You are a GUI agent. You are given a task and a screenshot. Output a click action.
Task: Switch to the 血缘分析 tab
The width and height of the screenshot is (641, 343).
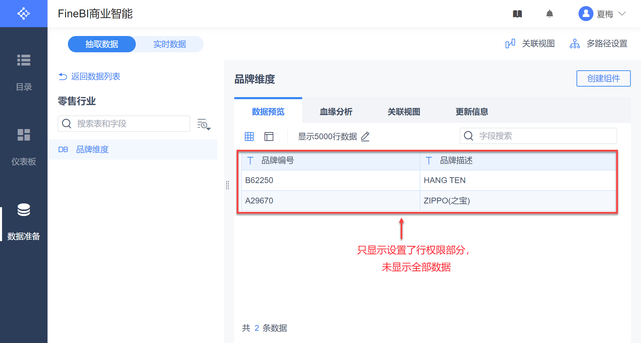pyautogui.click(x=336, y=111)
